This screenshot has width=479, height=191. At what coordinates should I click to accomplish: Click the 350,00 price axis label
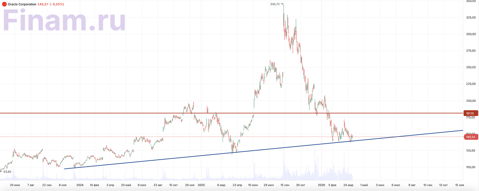tap(470, 1)
